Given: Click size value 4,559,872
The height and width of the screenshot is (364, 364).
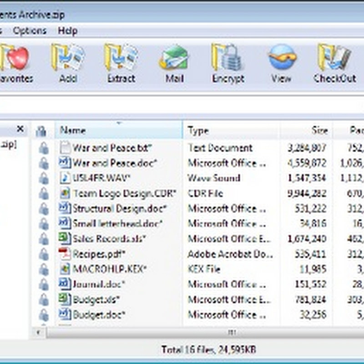Looking at the screenshot, I should 307,163.
